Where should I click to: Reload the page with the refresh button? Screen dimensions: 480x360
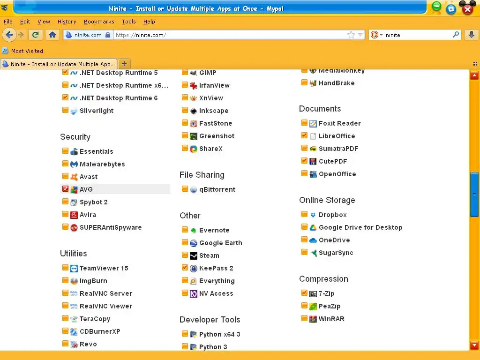point(36,35)
